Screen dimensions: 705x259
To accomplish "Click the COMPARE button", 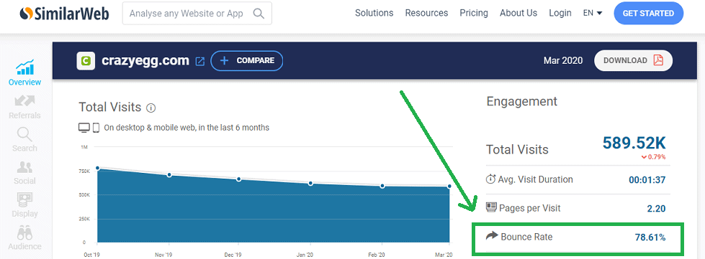I will [247, 60].
